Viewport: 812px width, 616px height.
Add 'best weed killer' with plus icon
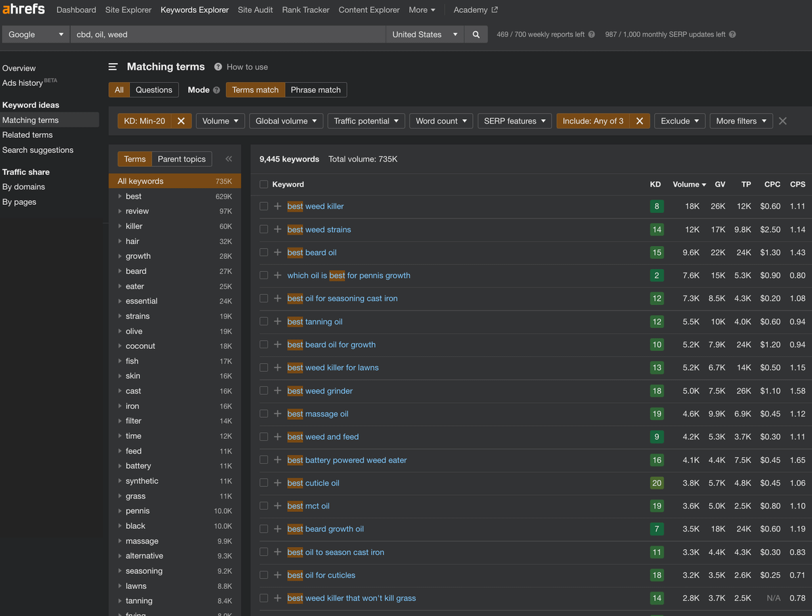[x=277, y=206]
